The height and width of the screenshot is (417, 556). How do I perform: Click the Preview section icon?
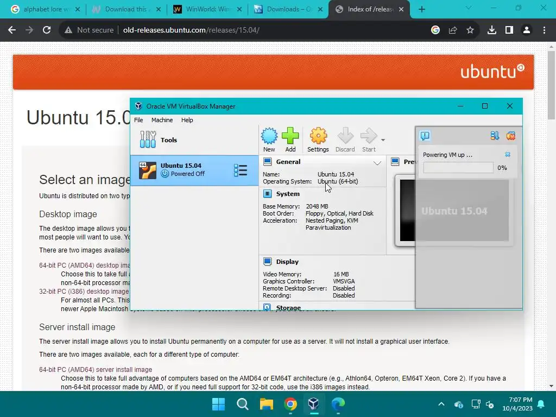(395, 162)
